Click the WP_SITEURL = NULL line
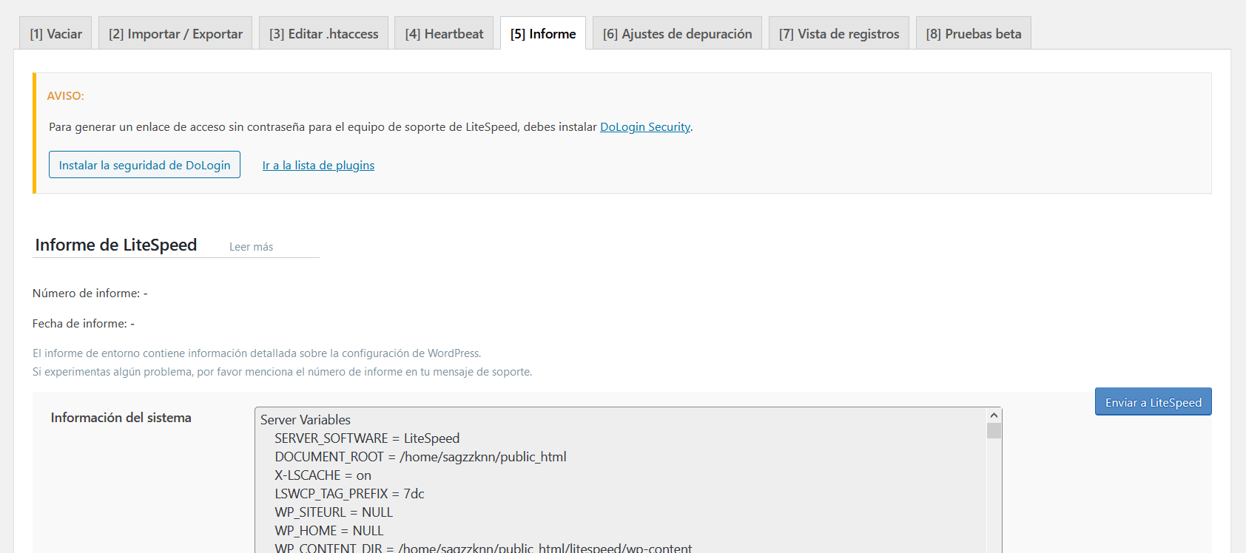The height and width of the screenshot is (553, 1246). pos(334,512)
